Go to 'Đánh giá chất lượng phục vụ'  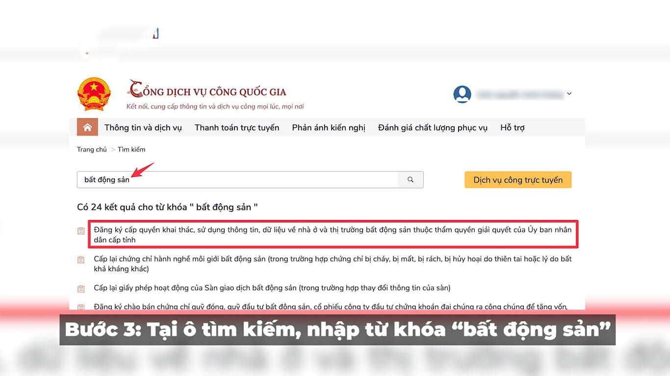(433, 127)
